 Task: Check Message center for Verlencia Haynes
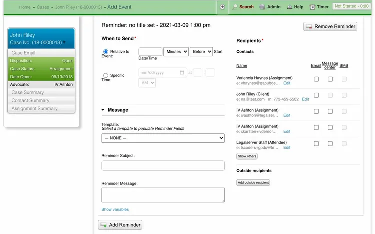coord(330,79)
